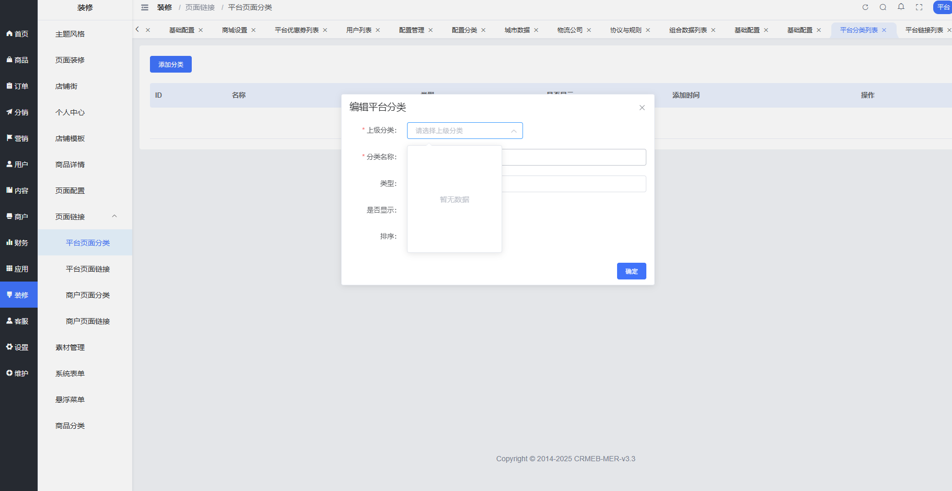
Task: Toggle fullscreen mode icon
Action: click(919, 7)
